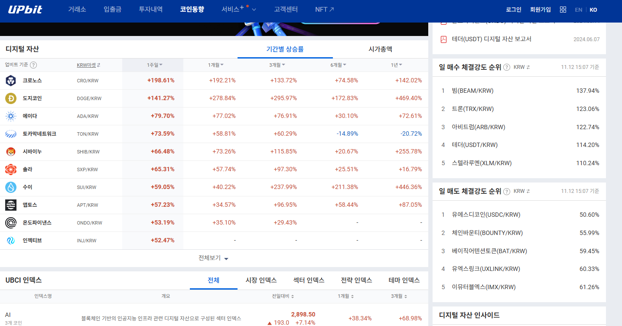Screen dimensions: 622x326
Task: Open the 입출금 menu
Action: (x=113, y=9)
